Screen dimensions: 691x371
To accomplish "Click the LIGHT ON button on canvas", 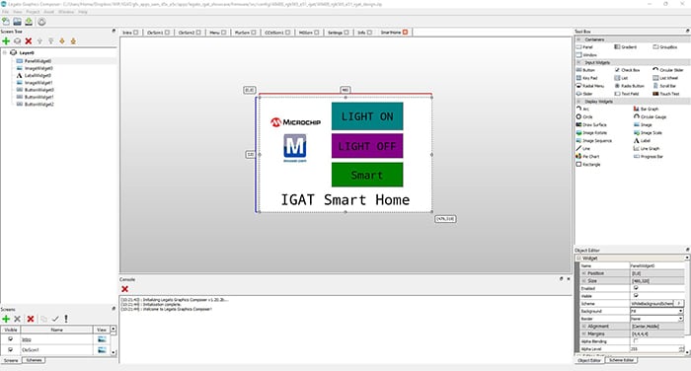I will (x=367, y=116).
